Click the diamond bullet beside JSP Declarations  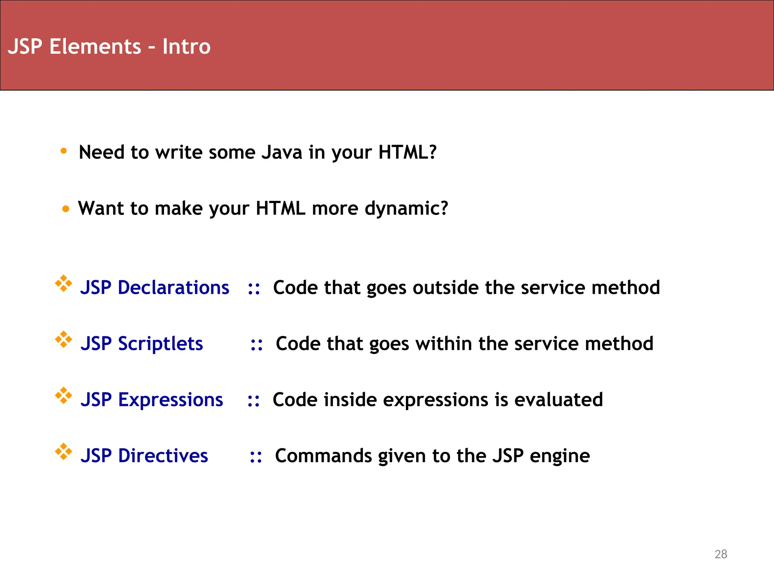pyautogui.click(x=63, y=283)
